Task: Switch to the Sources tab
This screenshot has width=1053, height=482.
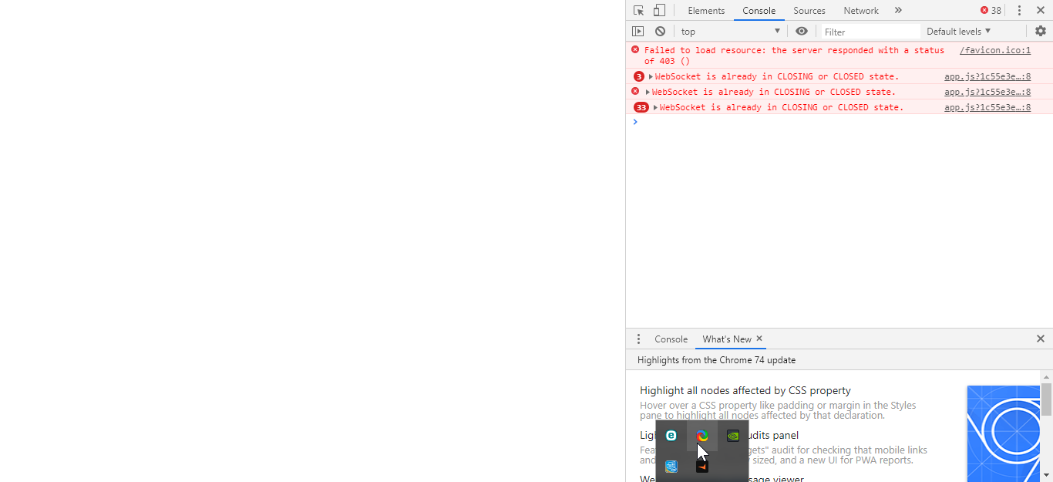Action: pyautogui.click(x=809, y=10)
